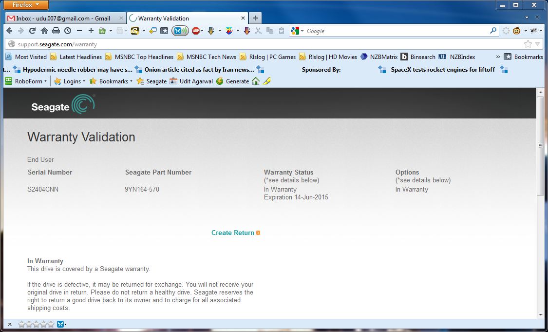Click the cut scissors icon
548x332 pixels.
click(x=258, y=31)
